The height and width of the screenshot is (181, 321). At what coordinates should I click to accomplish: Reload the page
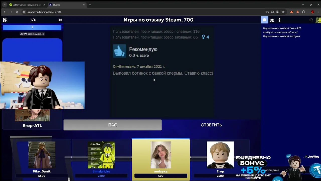17,12
